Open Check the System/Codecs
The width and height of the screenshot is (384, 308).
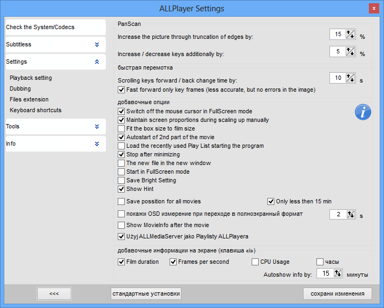click(56, 27)
